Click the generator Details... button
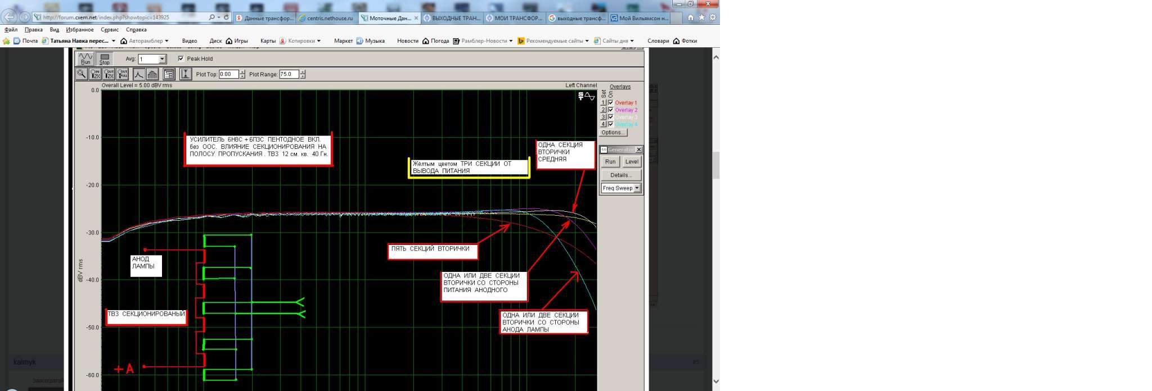 click(x=621, y=175)
